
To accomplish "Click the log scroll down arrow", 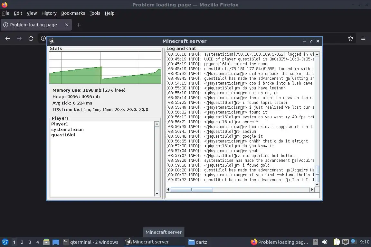I will 317,184.
